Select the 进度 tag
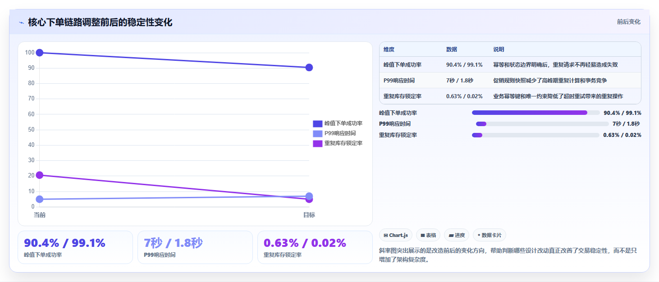The width and height of the screenshot is (659, 282). click(457, 235)
